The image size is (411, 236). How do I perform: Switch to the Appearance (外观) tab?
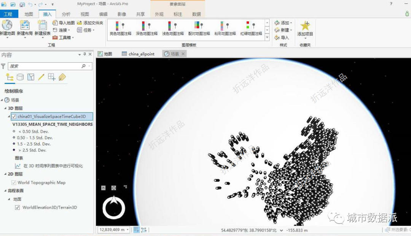159,14
